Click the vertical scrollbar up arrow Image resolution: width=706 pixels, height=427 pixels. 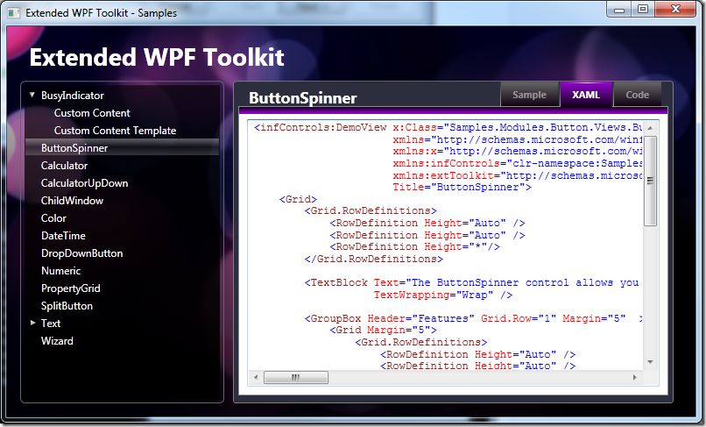(650, 129)
